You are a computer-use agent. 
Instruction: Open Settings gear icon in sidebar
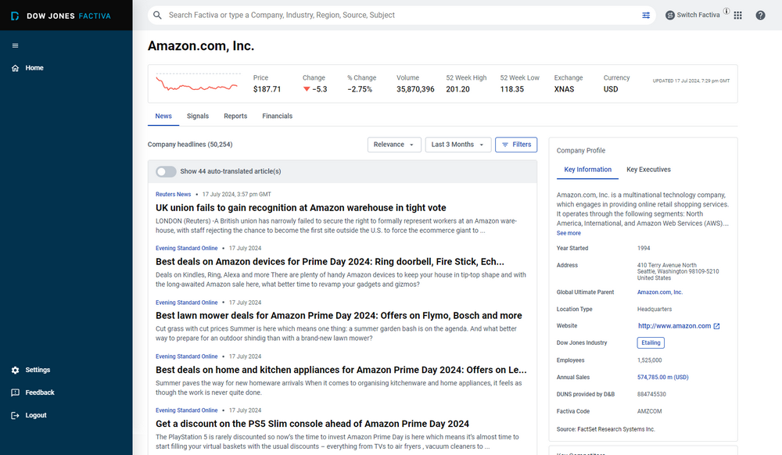(16, 370)
